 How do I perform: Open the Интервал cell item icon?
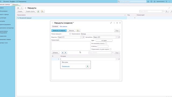[119, 59]
